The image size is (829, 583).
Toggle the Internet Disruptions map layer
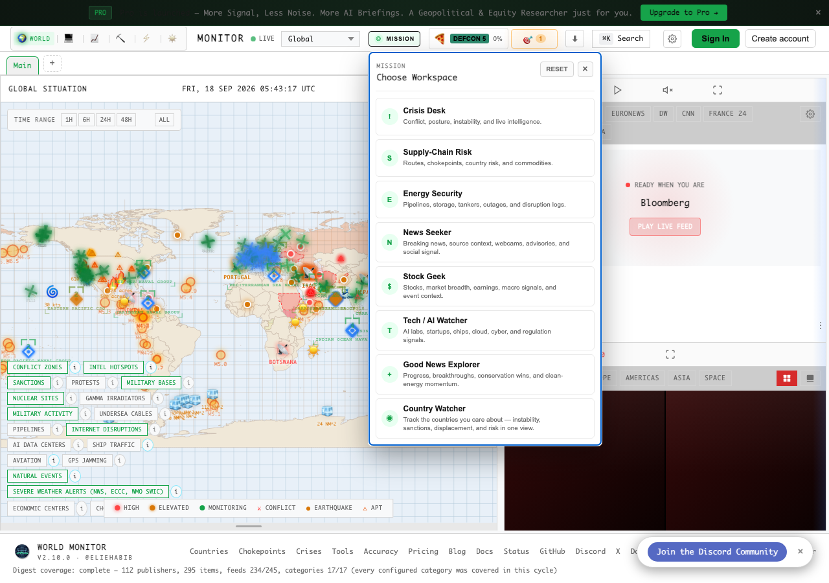click(106, 429)
